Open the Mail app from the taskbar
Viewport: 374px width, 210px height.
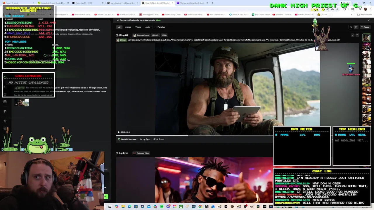[149, 207]
